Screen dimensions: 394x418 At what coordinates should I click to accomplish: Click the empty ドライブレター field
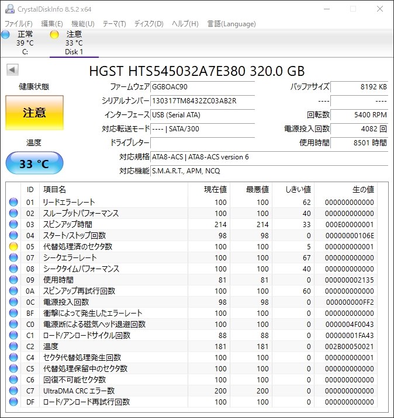(203, 143)
